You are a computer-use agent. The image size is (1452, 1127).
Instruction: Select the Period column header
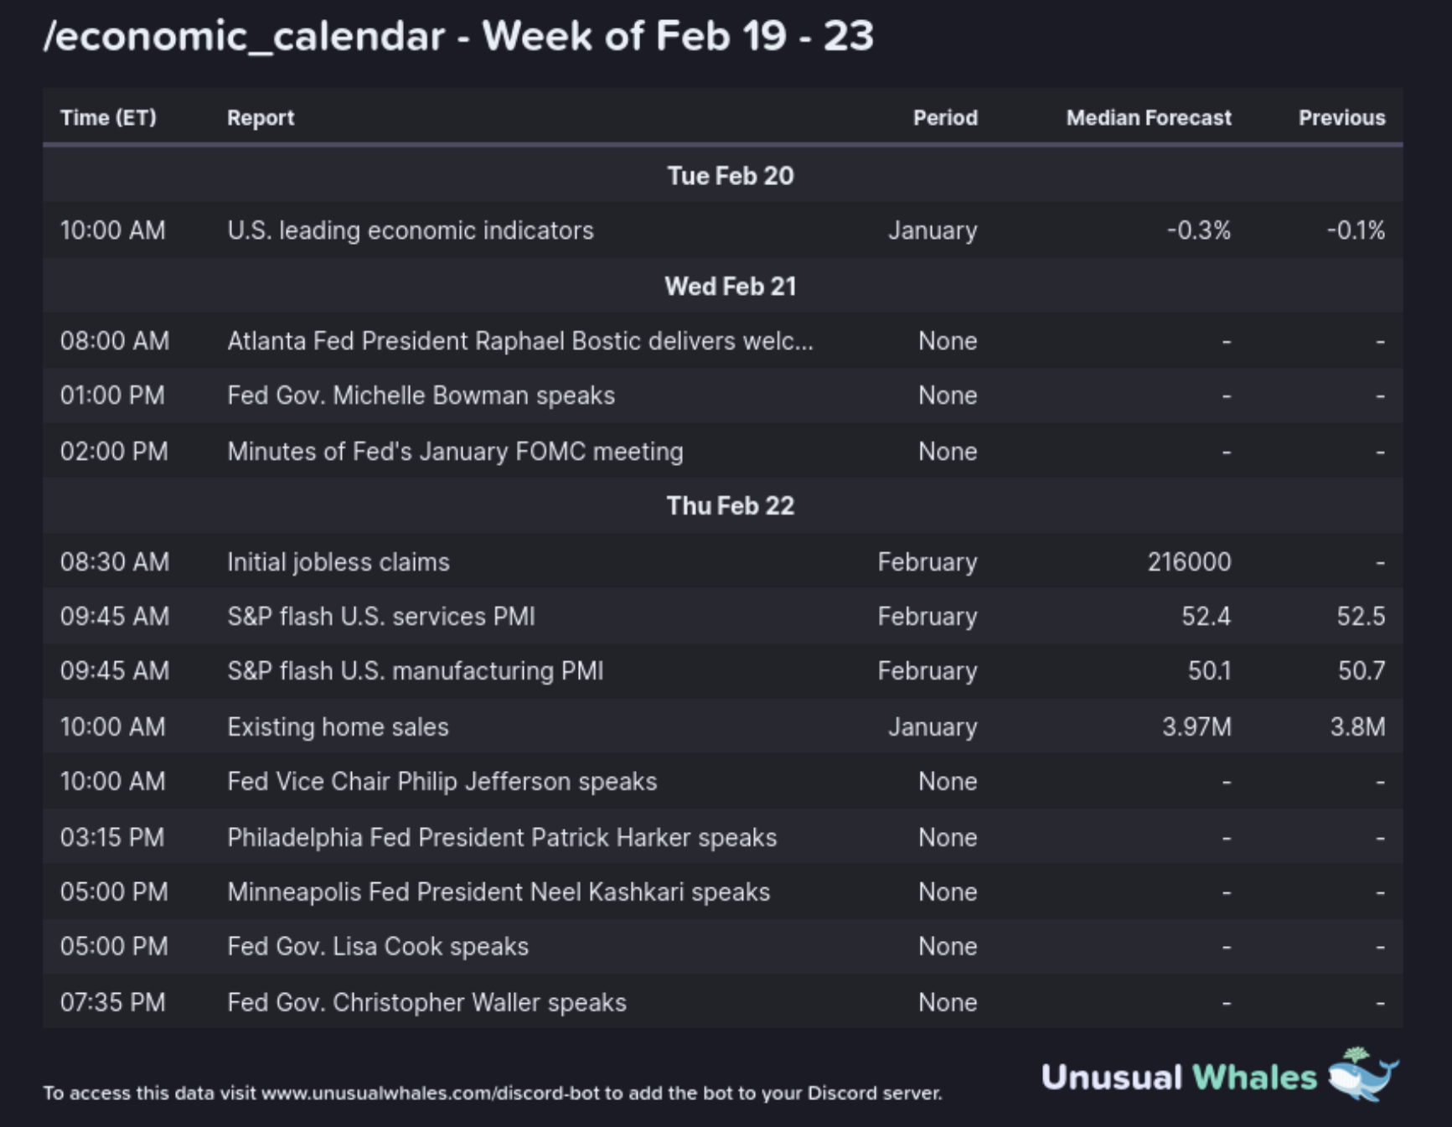[945, 117]
